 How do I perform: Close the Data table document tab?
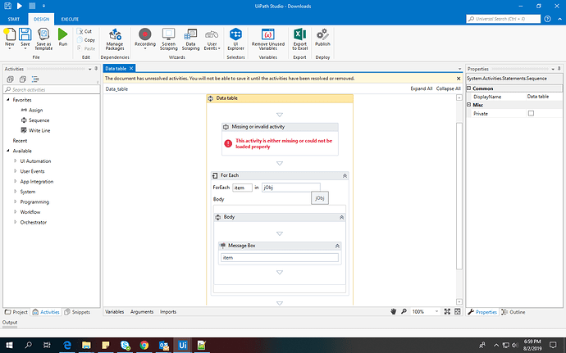click(131, 68)
